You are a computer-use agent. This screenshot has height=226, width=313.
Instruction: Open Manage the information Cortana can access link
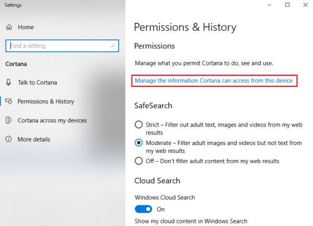click(214, 81)
